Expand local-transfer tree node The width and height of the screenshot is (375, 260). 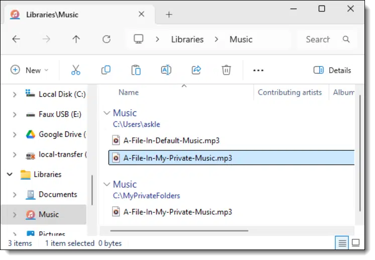[15, 155]
